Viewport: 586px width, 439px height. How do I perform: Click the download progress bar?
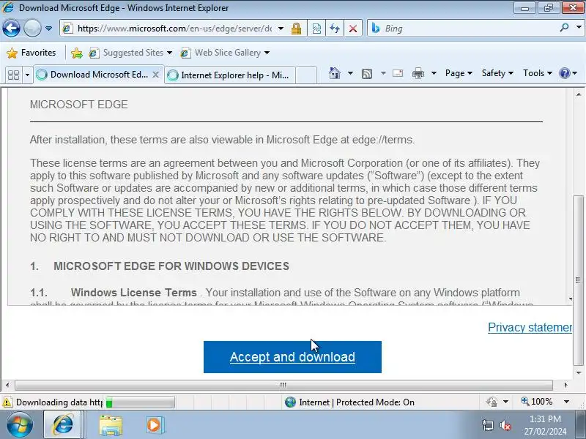(x=140, y=402)
